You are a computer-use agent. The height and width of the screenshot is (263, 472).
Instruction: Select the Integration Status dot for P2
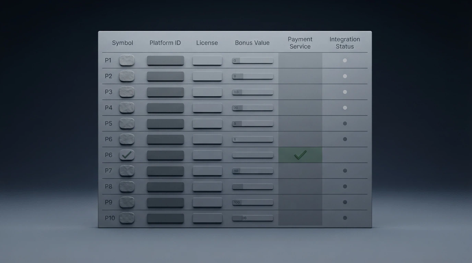[x=345, y=76]
